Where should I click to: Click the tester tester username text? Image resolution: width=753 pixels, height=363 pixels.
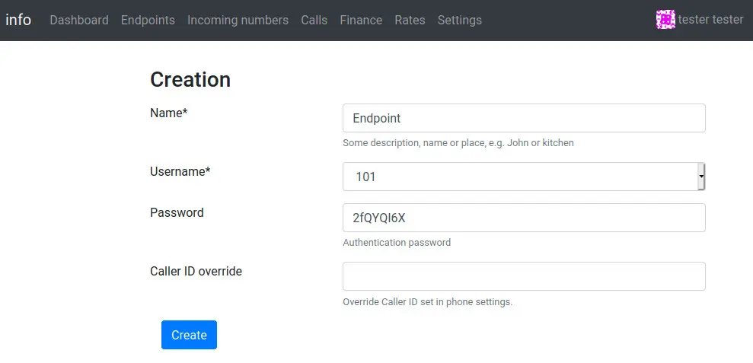pyautogui.click(x=710, y=20)
